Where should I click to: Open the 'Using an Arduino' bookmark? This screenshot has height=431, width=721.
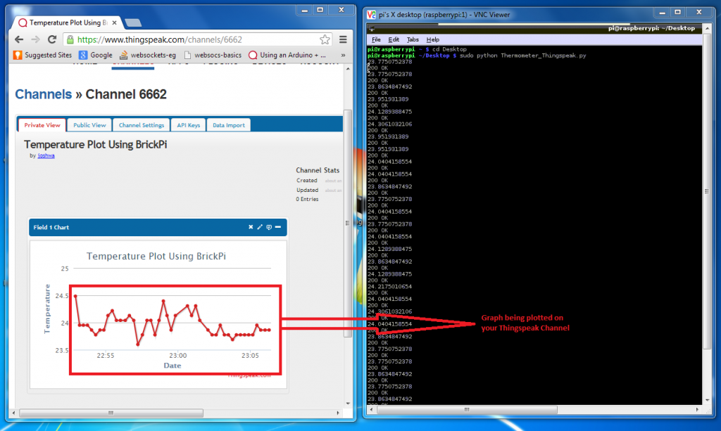click(287, 55)
